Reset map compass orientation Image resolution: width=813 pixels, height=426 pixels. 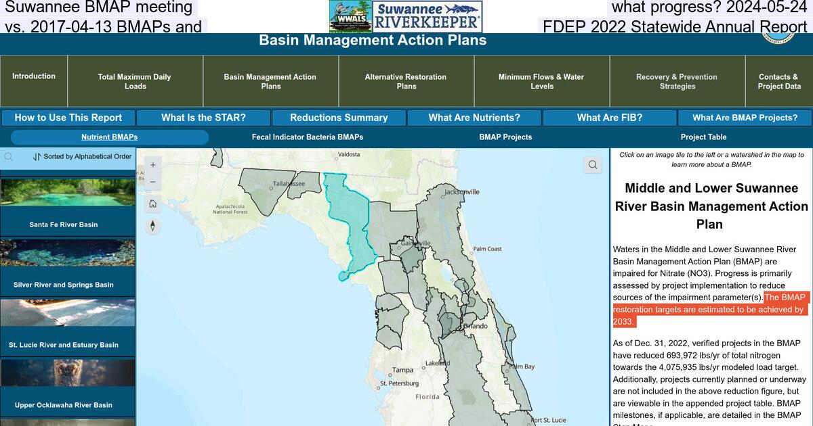coord(153,226)
